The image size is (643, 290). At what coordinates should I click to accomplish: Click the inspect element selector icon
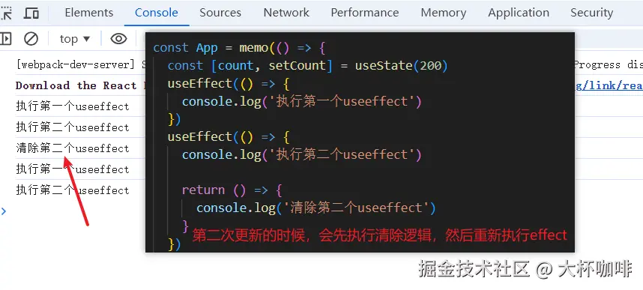click(x=6, y=13)
